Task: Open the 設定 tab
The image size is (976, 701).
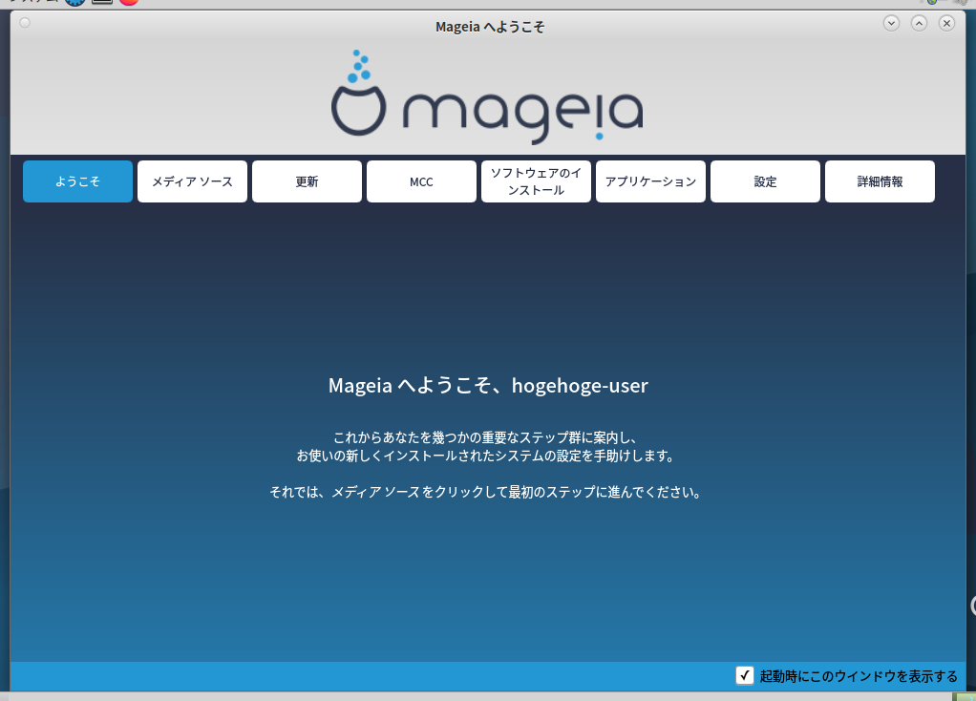Action: tap(765, 181)
